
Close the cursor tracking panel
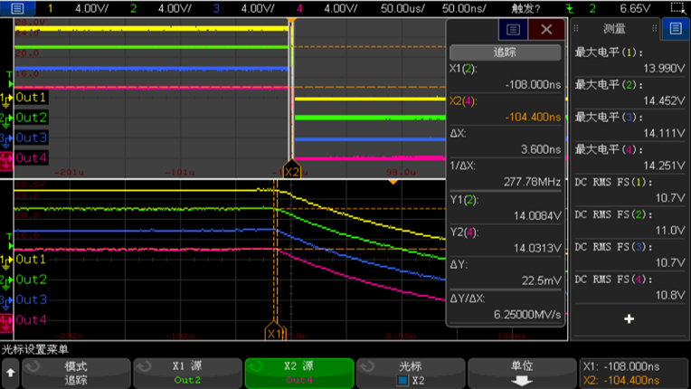546,30
